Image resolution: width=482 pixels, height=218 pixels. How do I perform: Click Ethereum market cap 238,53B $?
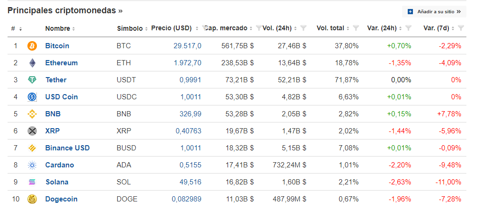237,63
